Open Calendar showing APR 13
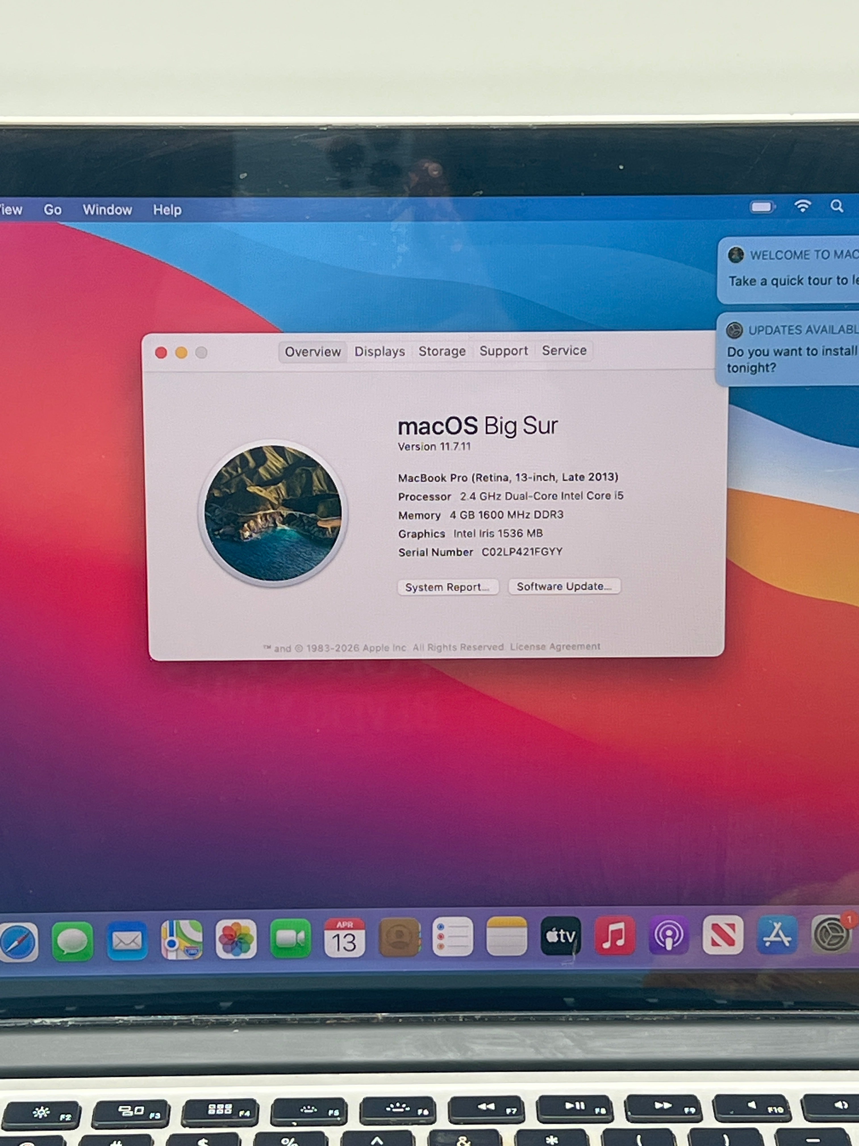Screen dimensions: 859x1146 344,938
